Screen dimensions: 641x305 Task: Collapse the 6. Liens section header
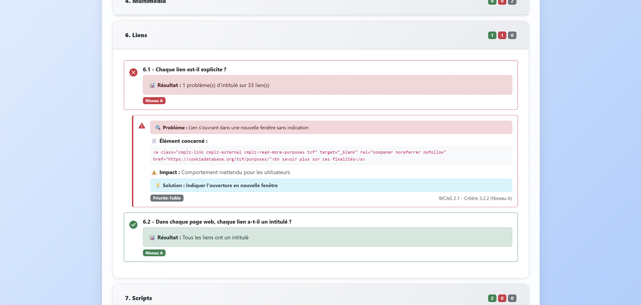coord(136,35)
